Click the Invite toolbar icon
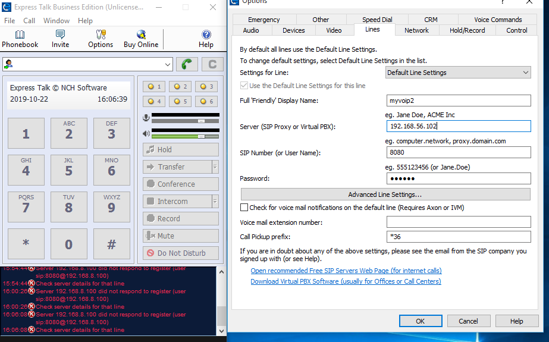Screen dimensions: 549x342 pos(60,39)
